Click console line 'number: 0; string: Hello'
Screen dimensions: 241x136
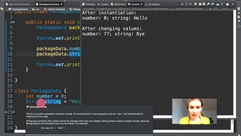pos(114,18)
